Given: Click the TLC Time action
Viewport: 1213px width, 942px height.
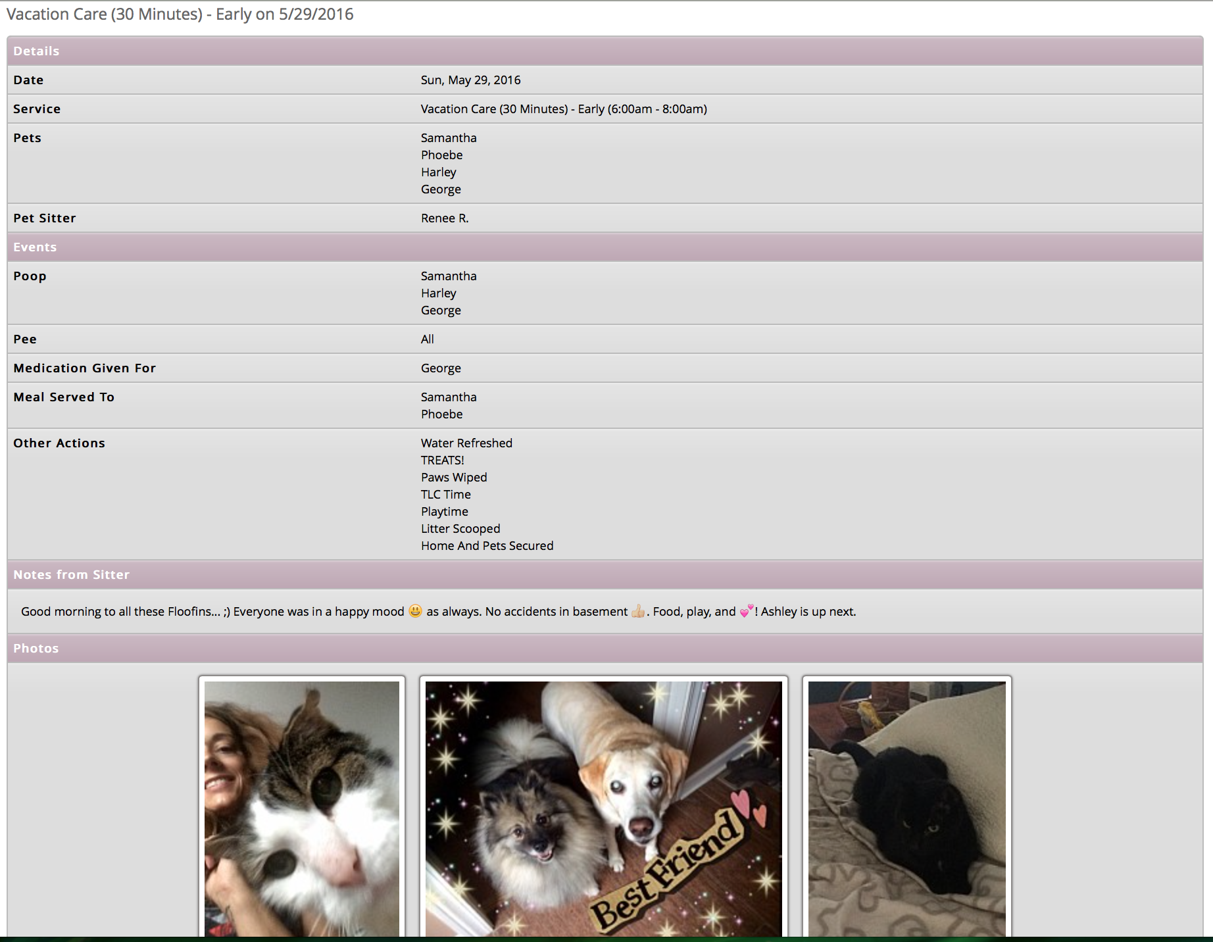Looking at the screenshot, I should click(x=446, y=494).
